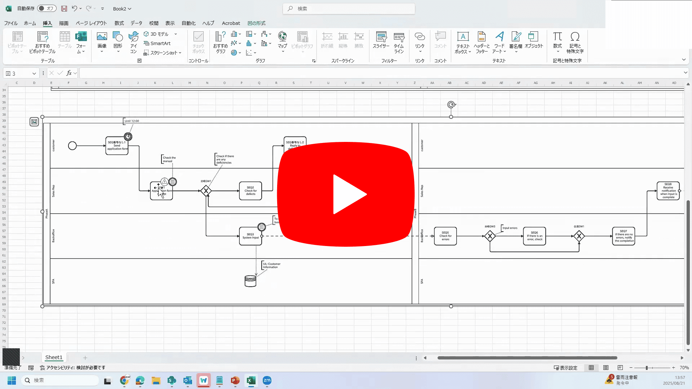
Task: Switch to the ホーム tab
Action: tap(30, 23)
